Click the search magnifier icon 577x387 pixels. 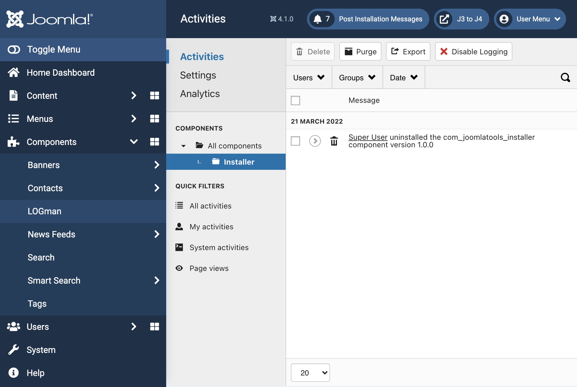click(565, 77)
